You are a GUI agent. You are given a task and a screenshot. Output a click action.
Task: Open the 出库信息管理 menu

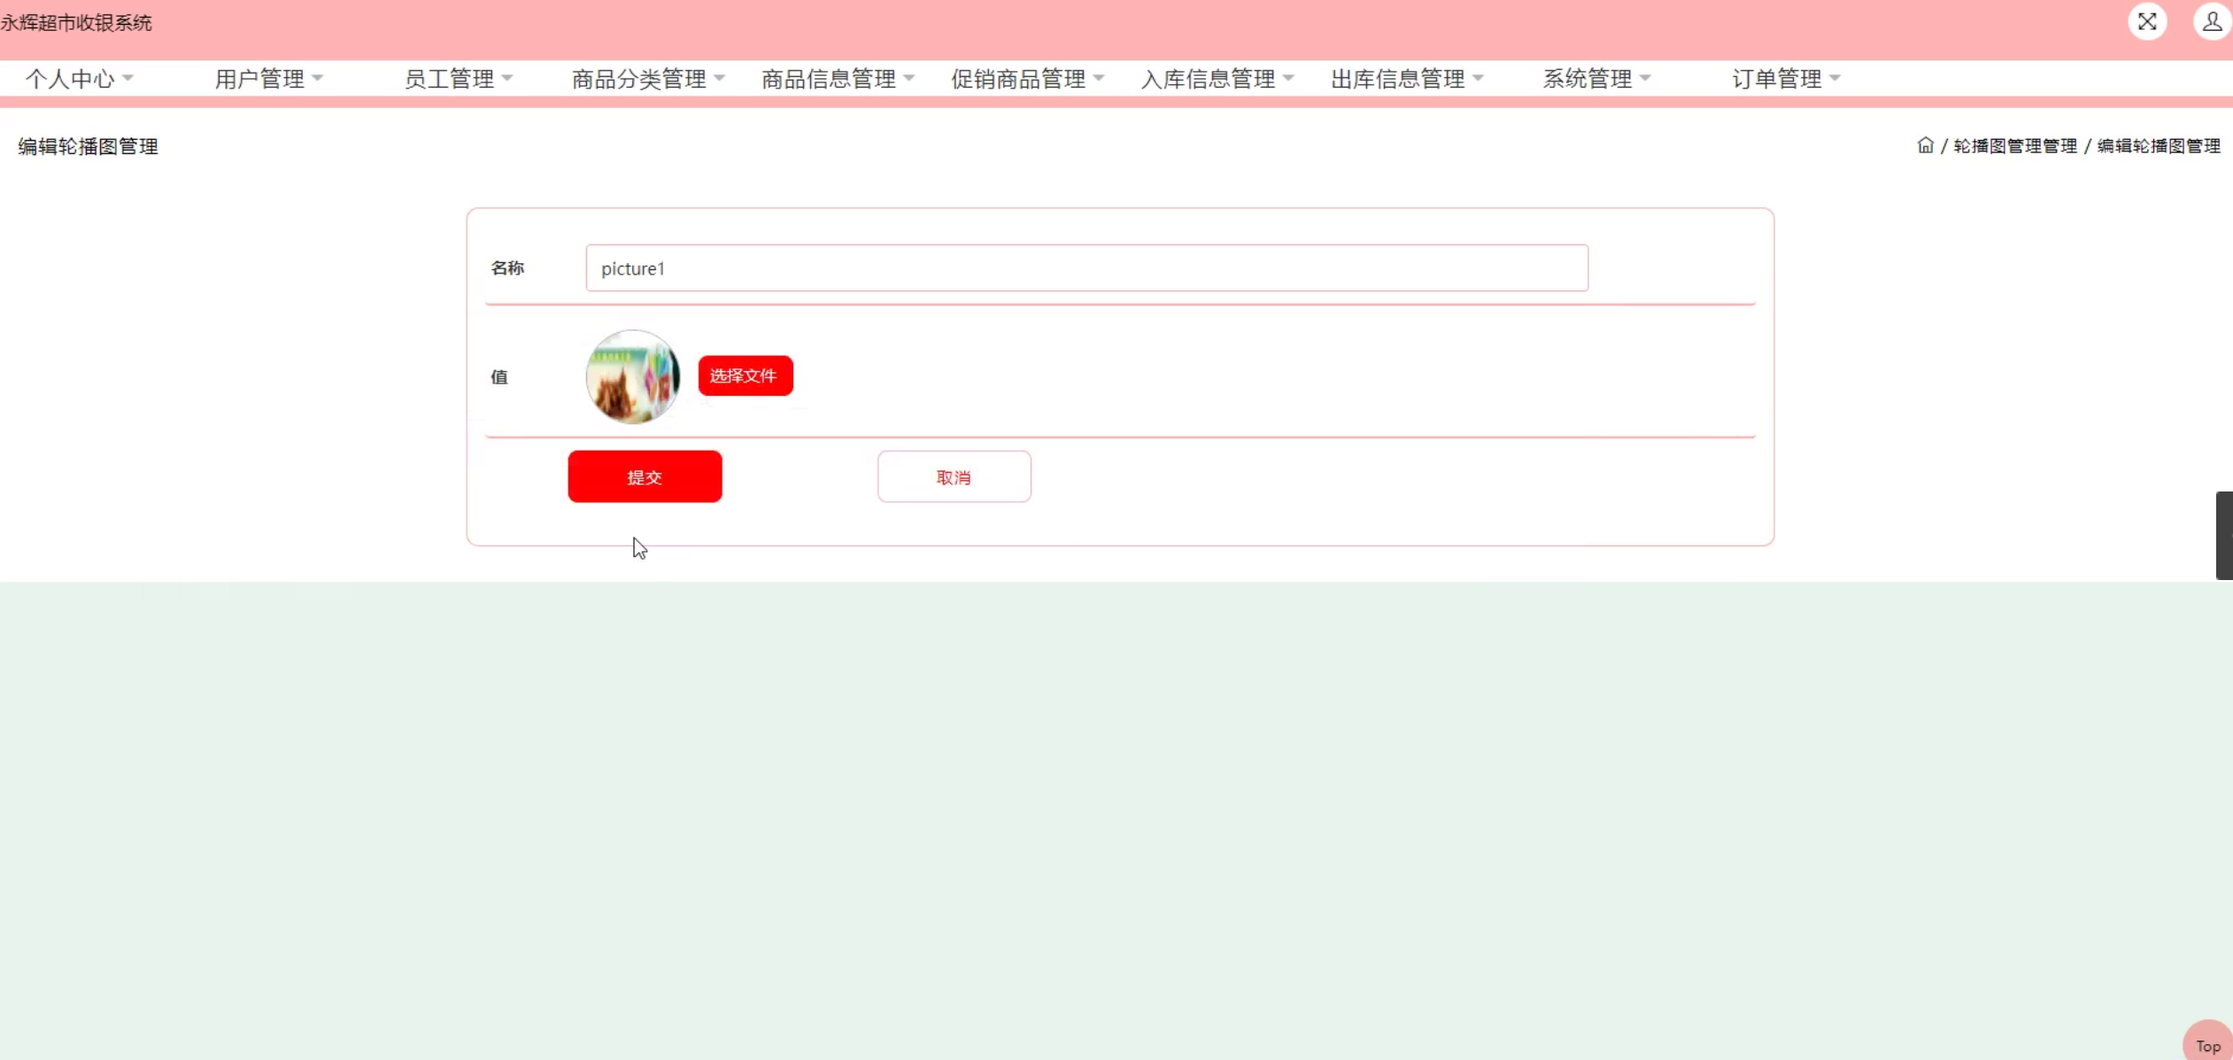1406,79
